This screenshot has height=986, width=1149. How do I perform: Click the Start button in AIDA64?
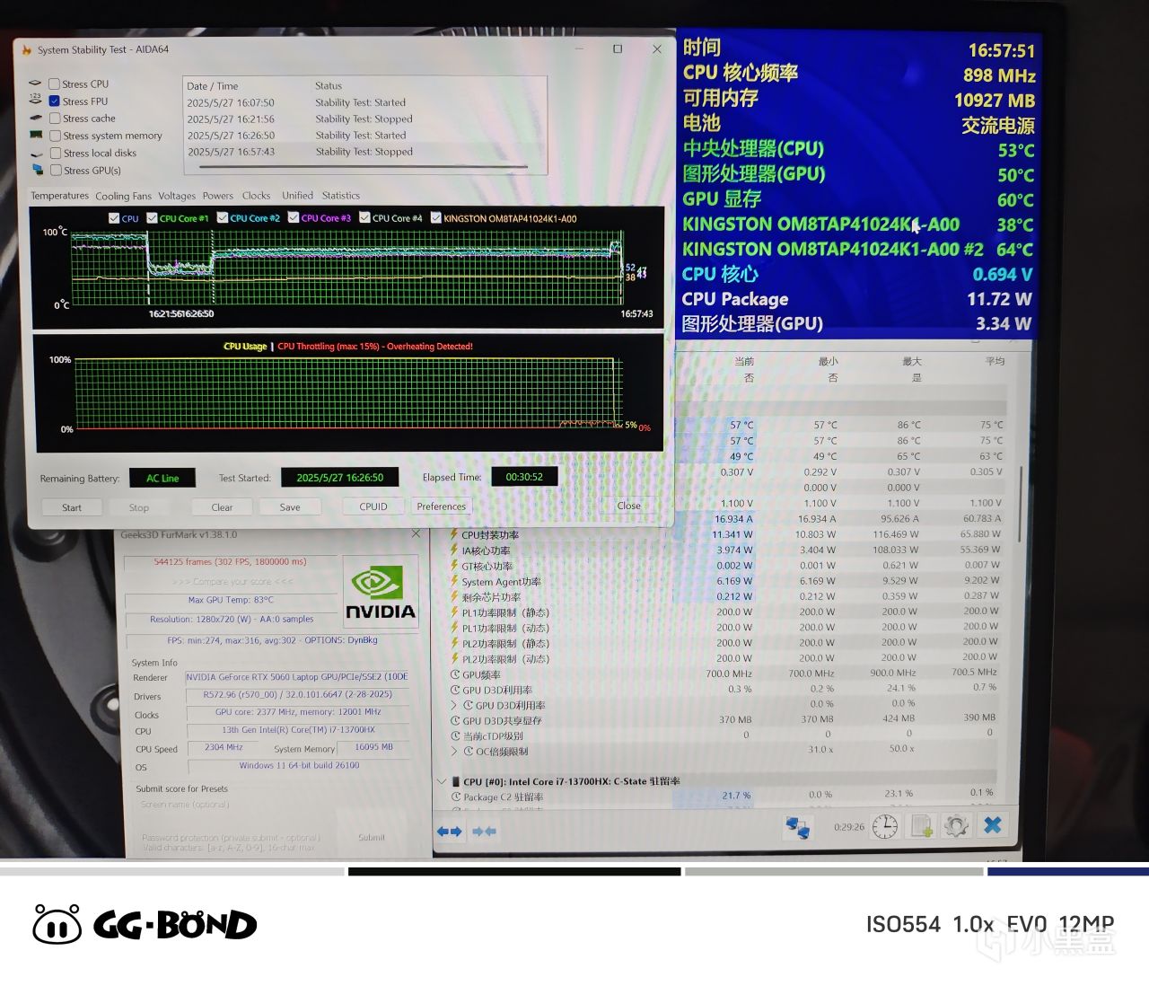pyautogui.click(x=72, y=507)
